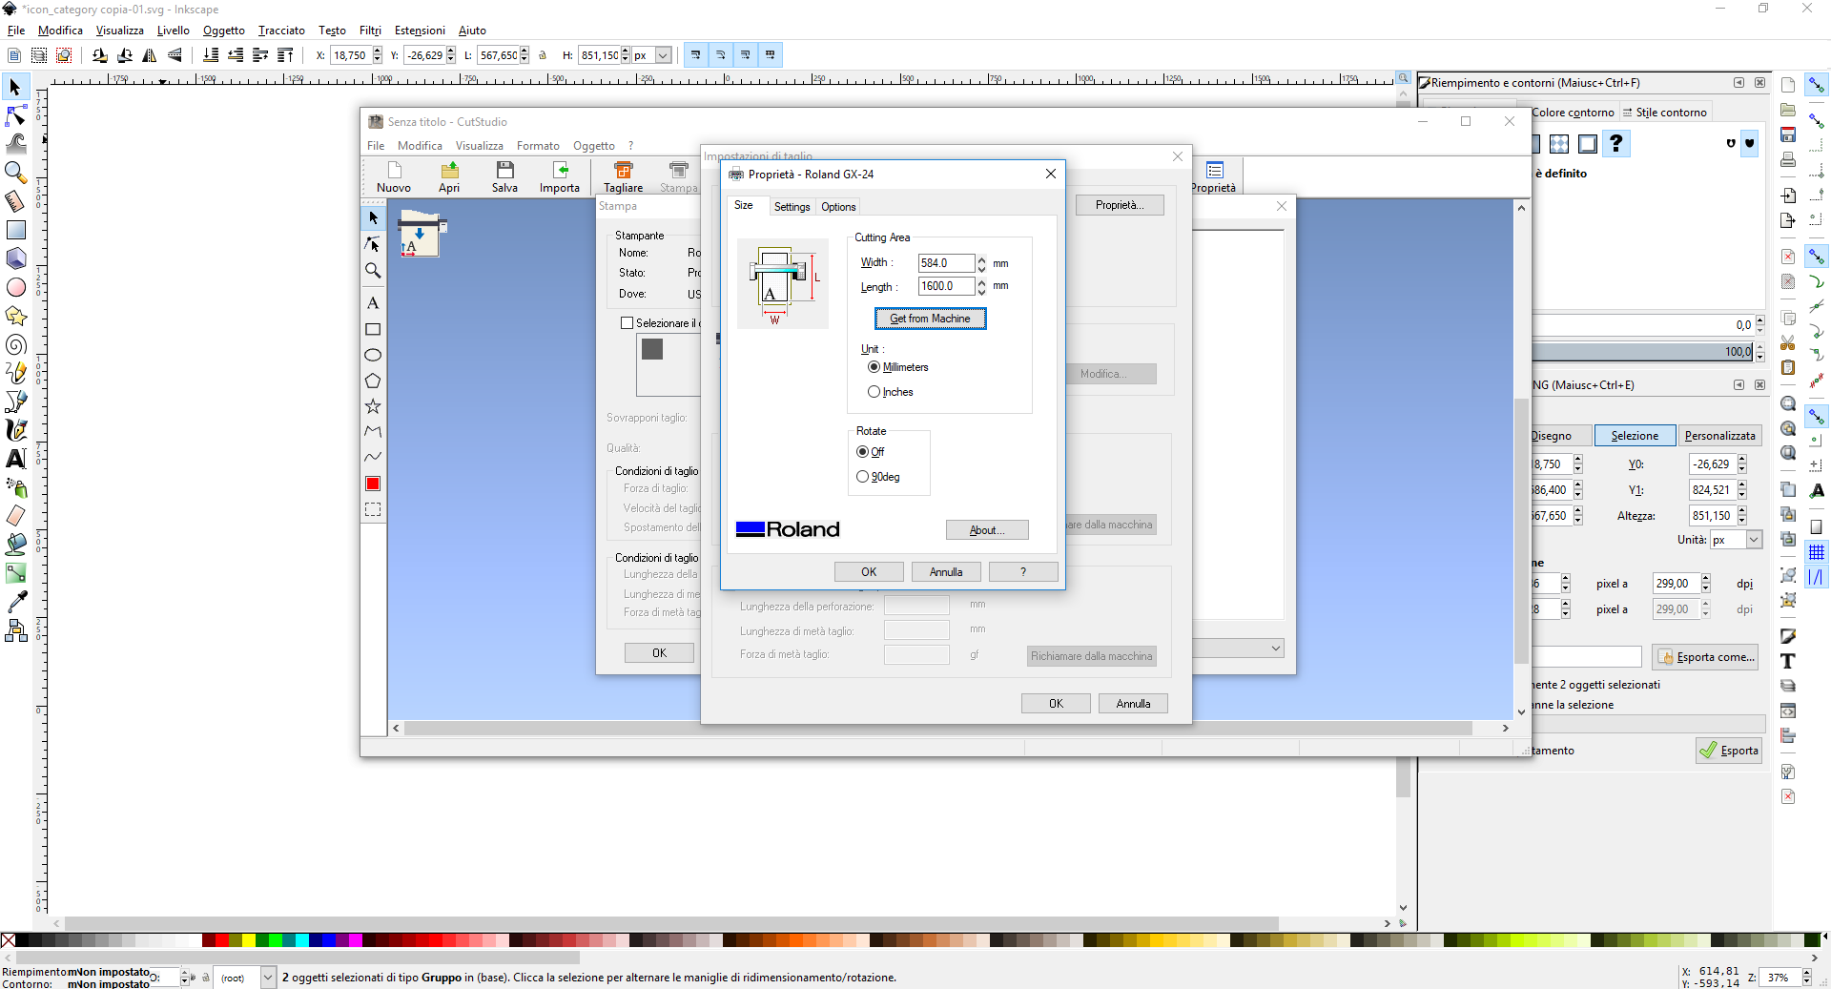This screenshot has width=1831, height=989.
Task: Select CutStudio ellipse shape tool
Action: [x=373, y=355]
